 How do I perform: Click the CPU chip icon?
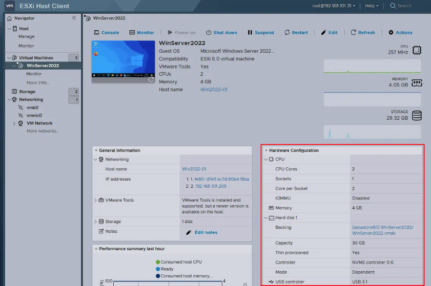(x=417, y=50)
